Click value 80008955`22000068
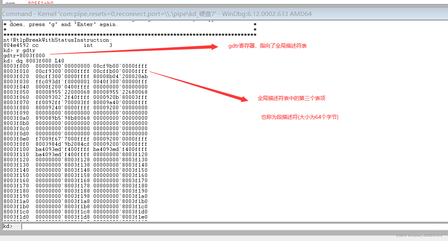 (63, 92)
